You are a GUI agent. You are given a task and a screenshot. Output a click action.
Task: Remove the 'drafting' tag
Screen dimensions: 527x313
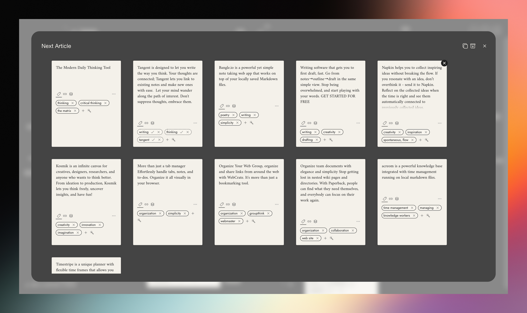(317, 140)
